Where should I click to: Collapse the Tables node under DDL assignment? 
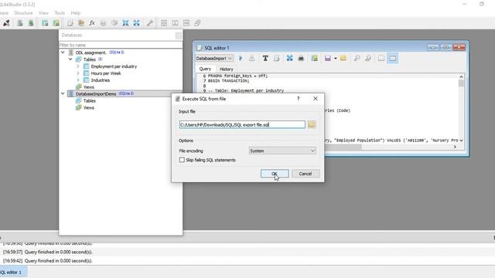pyautogui.click(x=70, y=59)
